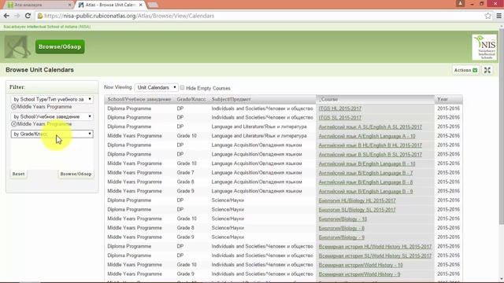This screenshot has height=283, width=504.
Task: Open Biology HL 2015-2017 course link
Action: coord(357,200)
